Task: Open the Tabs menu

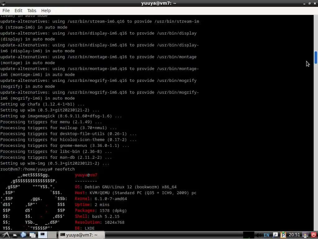Action: (x=32, y=11)
